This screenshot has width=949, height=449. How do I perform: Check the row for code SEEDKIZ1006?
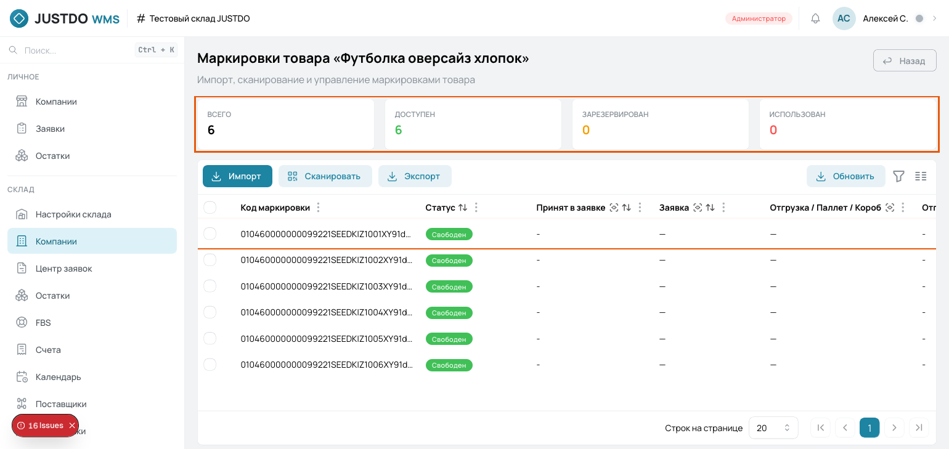[210, 365]
